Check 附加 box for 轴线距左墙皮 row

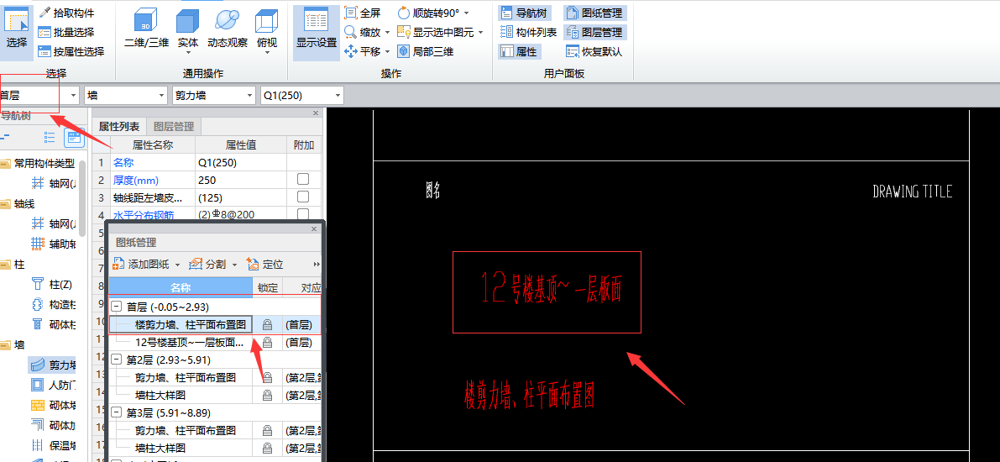(x=303, y=197)
